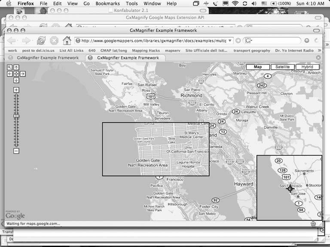Go to the Firefox home page icon
The image size is (330, 247).
point(67,40)
